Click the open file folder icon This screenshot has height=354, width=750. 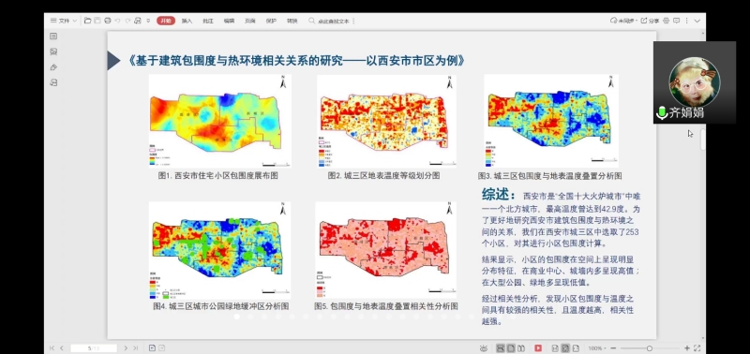click(87, 21)
